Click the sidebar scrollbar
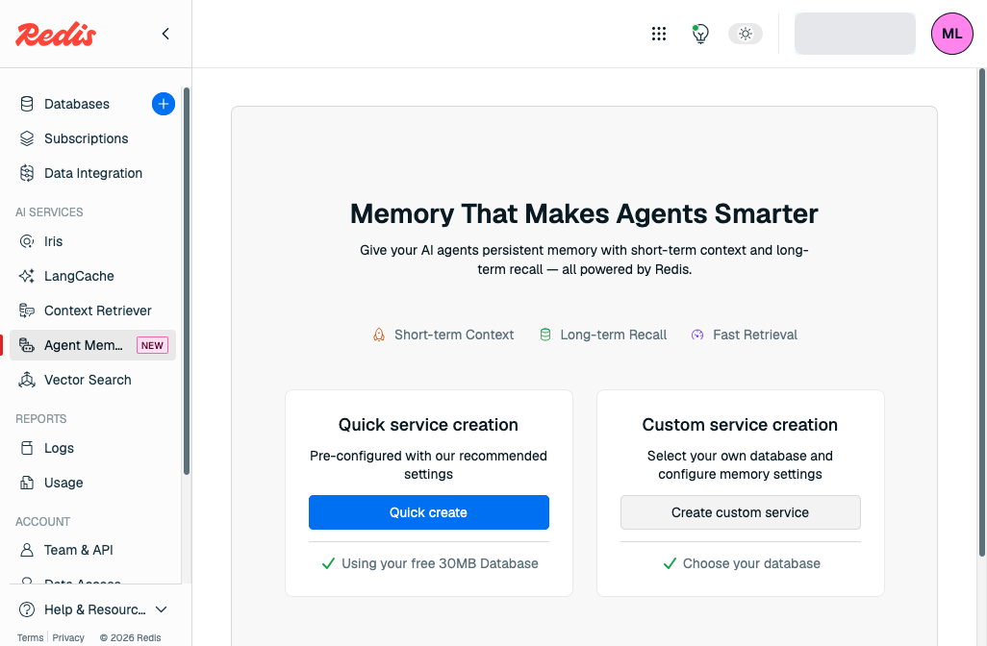Image resolution: width=987 pixels, height=646 pixels. [x=187, y=281]
